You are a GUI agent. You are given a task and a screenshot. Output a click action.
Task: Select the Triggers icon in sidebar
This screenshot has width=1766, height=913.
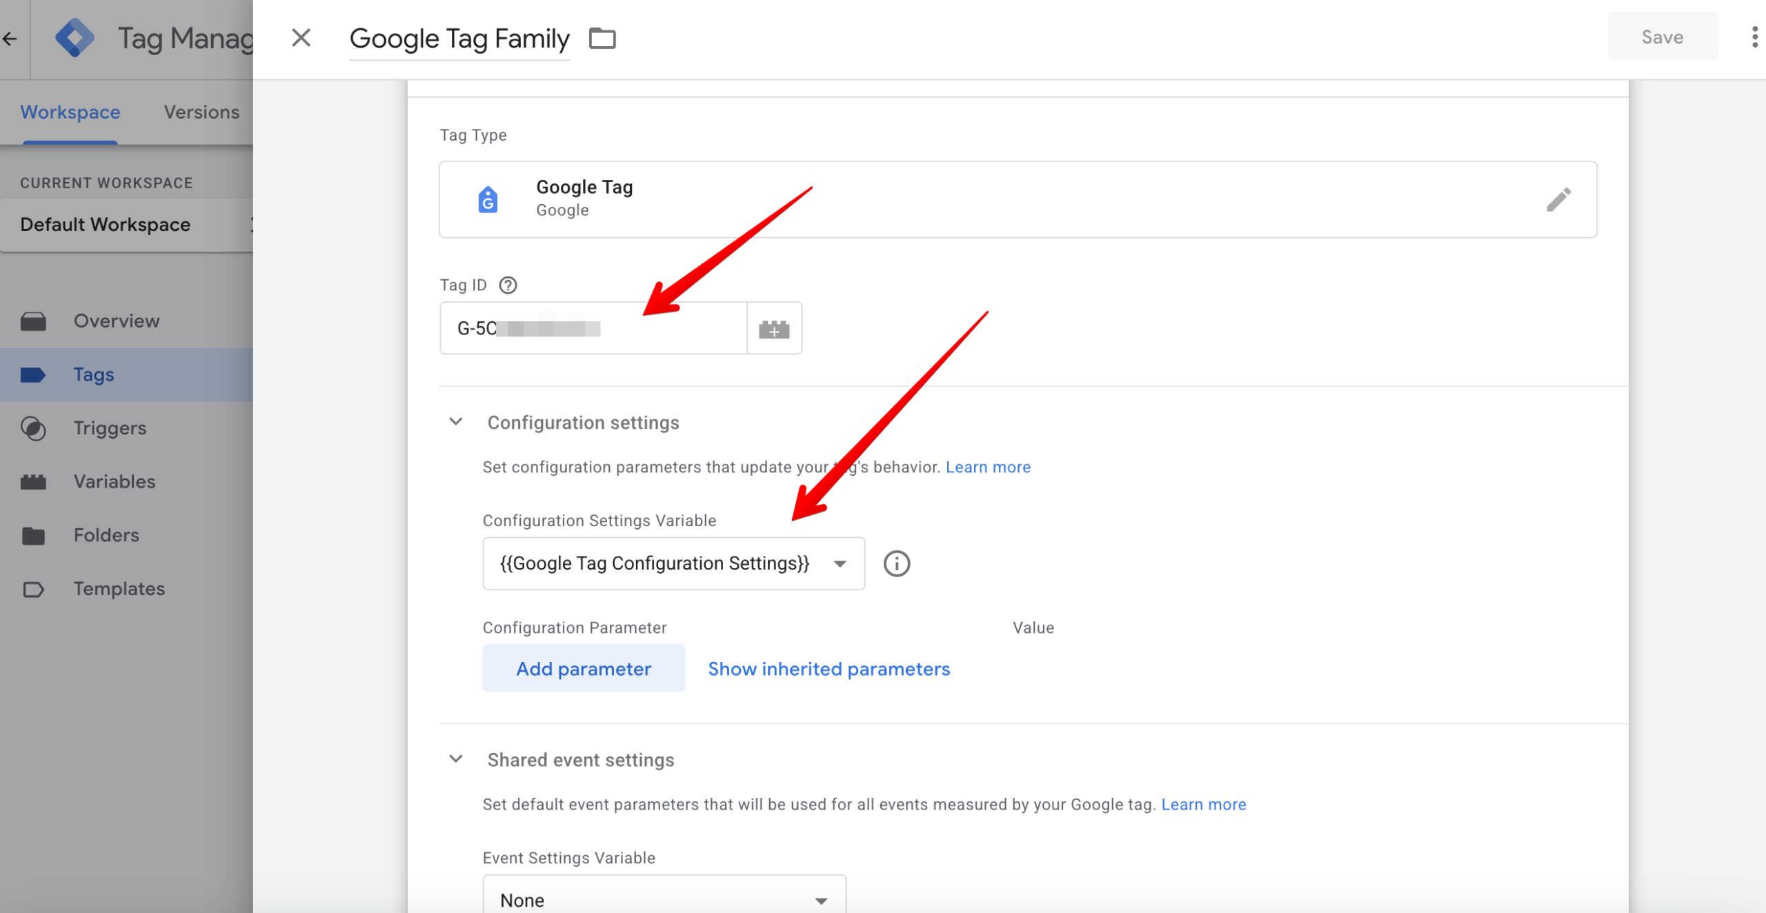point(33,428)
